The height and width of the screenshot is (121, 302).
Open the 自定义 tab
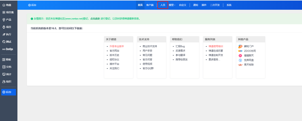click(182, 5)
